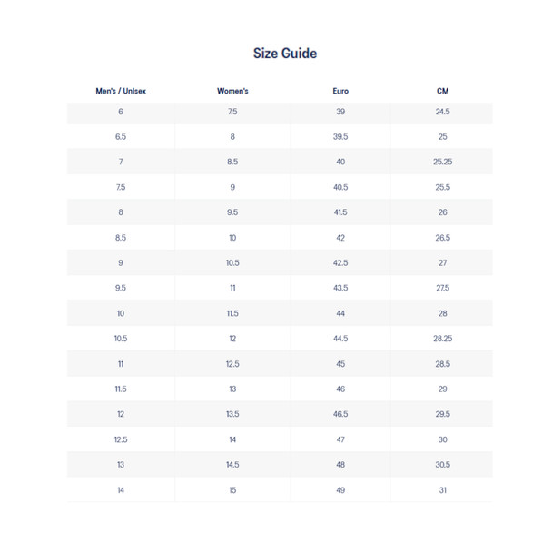Click Euro size 43.5 cell
Screen dimensions: 552x552
pos(340,288)
